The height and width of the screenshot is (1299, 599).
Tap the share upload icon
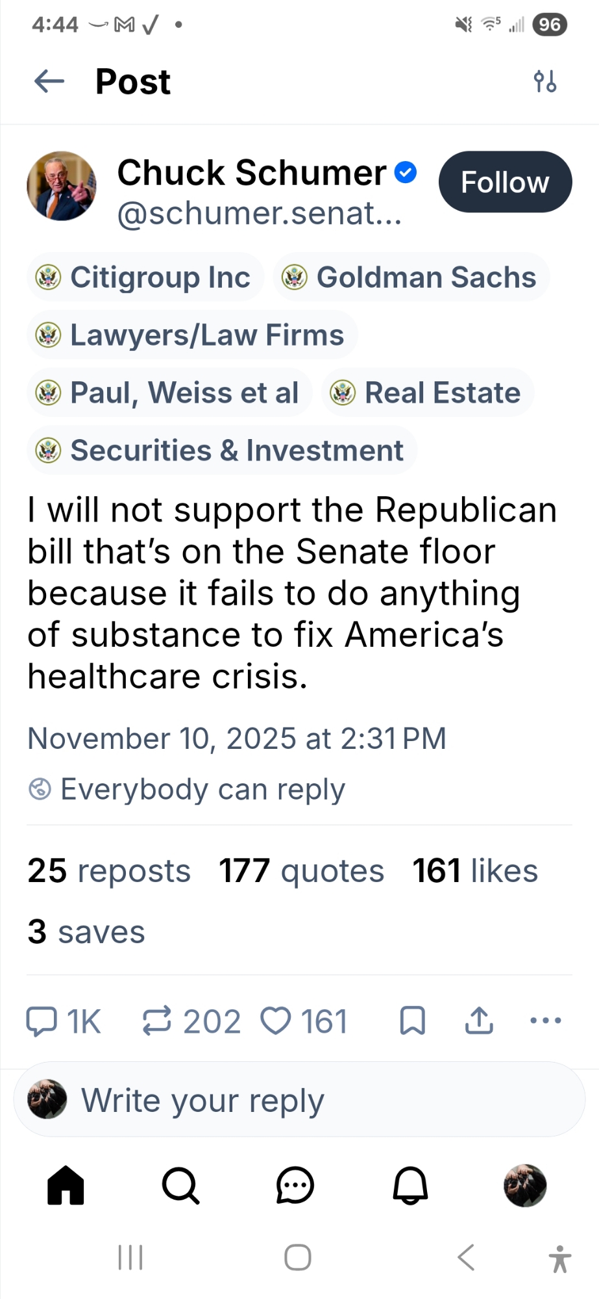click(479, 1020)
